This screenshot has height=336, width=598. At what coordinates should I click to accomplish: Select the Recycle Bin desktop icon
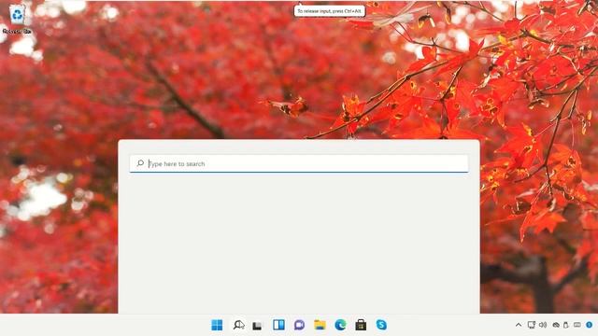tap(17, 19)
